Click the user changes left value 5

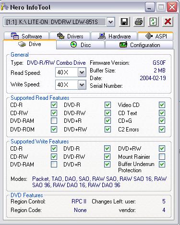[x=164, y=201]
